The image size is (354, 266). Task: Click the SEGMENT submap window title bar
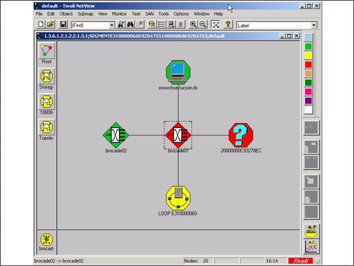click(158, 36)
